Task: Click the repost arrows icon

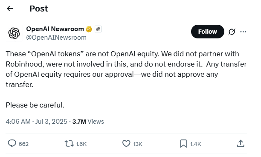Action: click(x=69, y=143)
